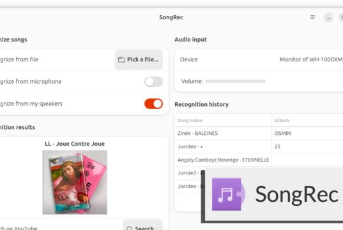Image resolution: width=343 pixels, height=230 pixels.
Task: Select Angsty Camboyz Revenge - ETERNELLE row
Action: coord(259,160)
